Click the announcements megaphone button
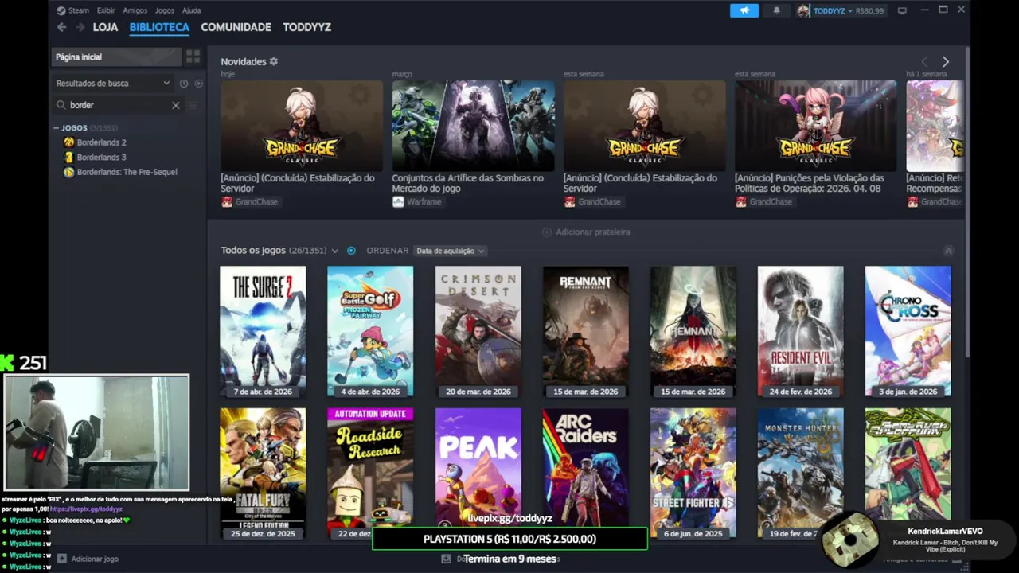Viewport: 1019px width, 573px height. [x=744, y=10]
